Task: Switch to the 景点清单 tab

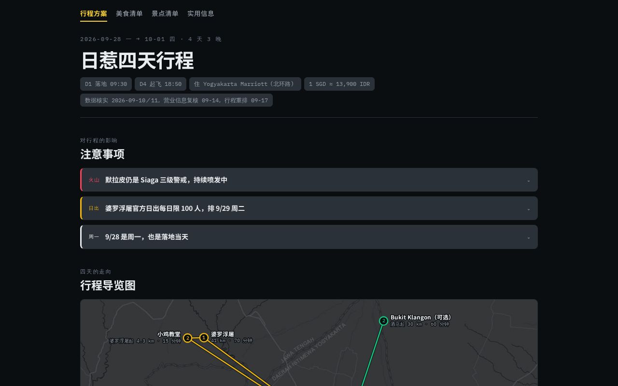Action: pos(165,14)
